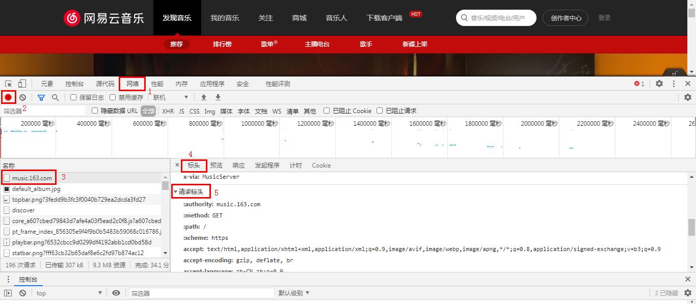The width and height of the screenshot is (696, 304).
Task: Select music.163.com request in the list
Action: pyautogui.click(x=32, y=178)
